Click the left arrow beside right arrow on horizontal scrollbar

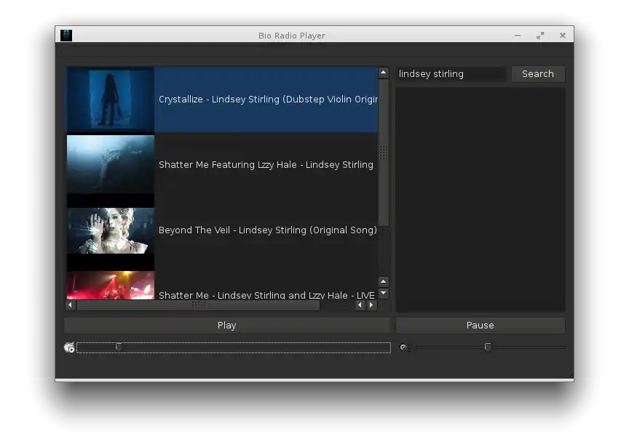(360, 305)
